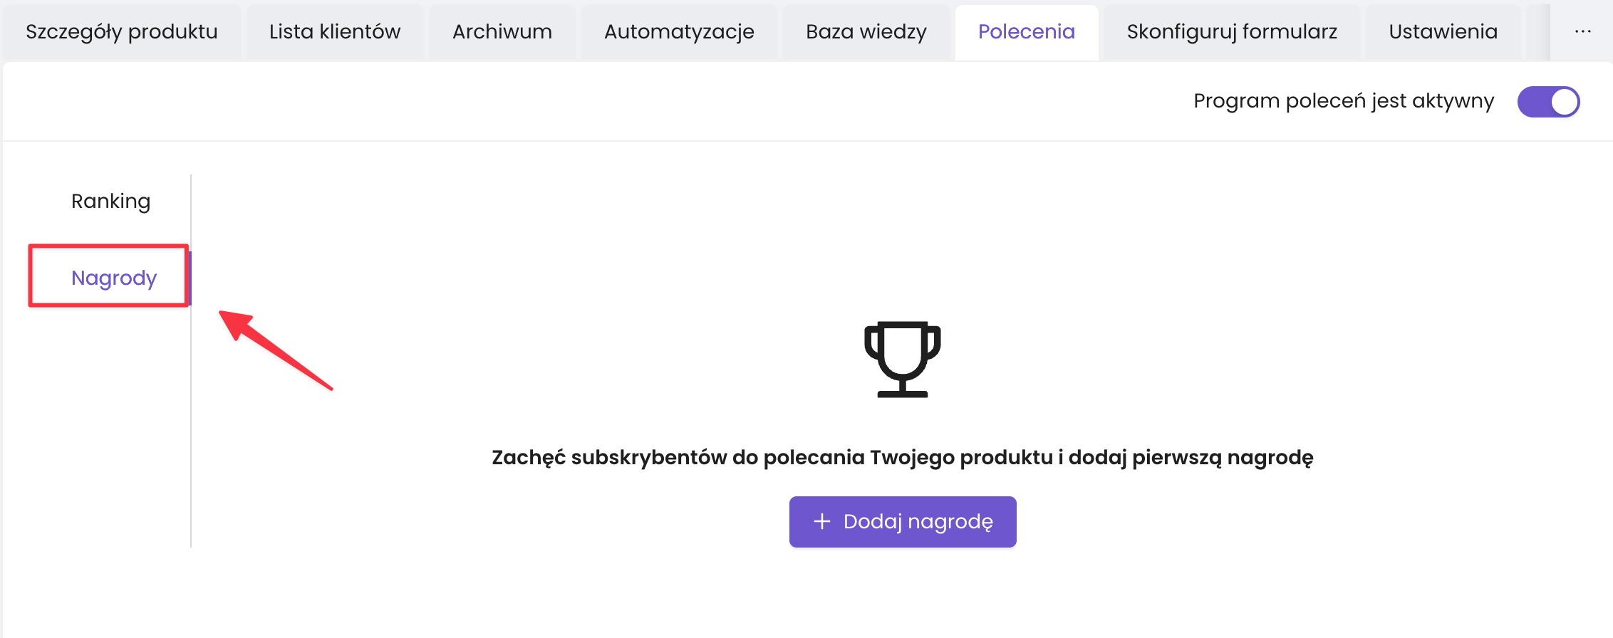
Task: Switch to Skonfiguruj formularz tab
Action: click(1232, 32)
